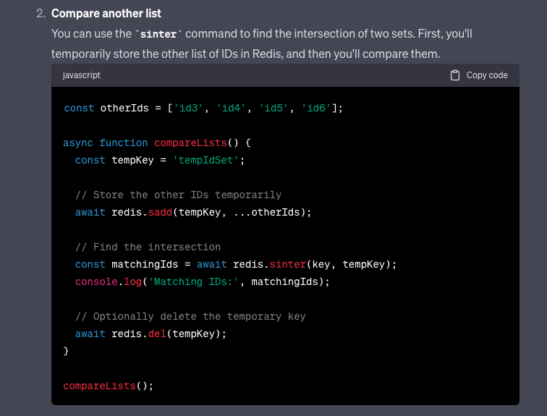Click the list number 2 marker
547x416 pixels.
[x=41, y=13]
